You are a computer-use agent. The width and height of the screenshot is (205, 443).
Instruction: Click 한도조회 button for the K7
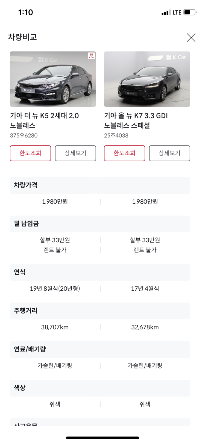point(124,153)
